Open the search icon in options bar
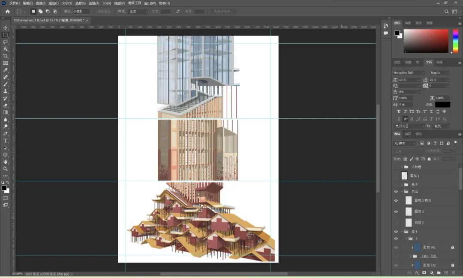Viewport: 463px width, 278px height. [446, 12]
